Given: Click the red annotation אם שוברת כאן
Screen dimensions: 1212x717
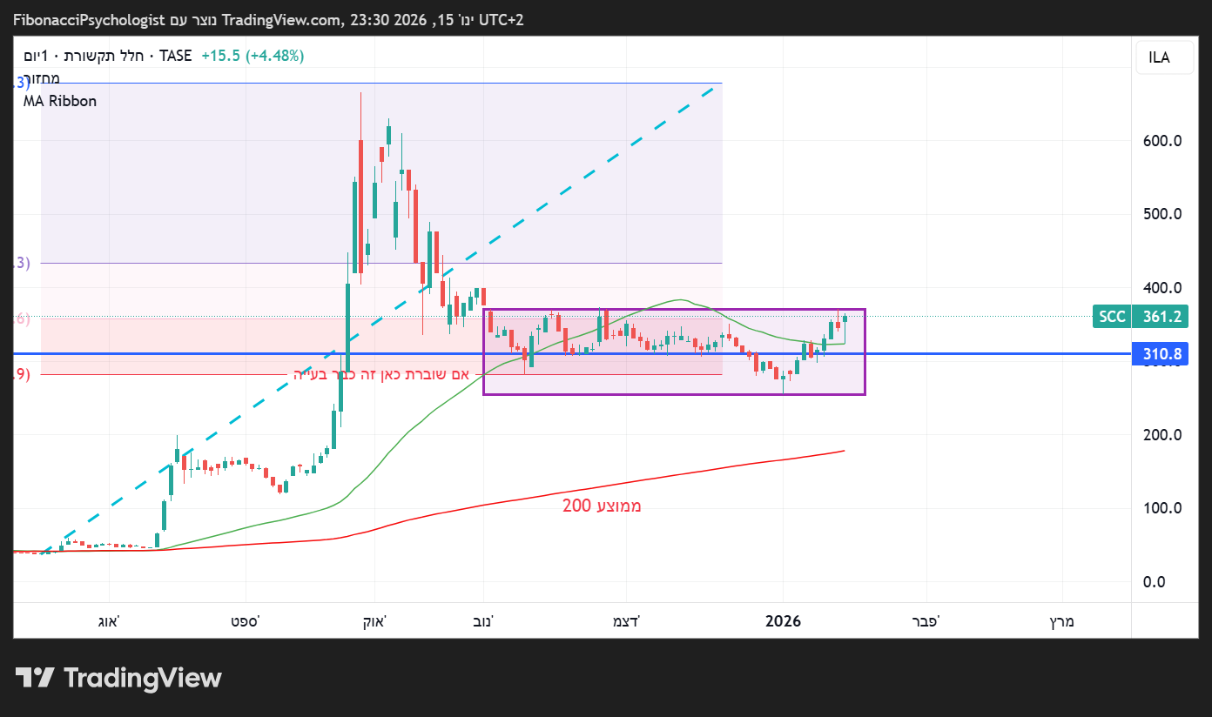Looking at the screenshot, I should [380, 374].
